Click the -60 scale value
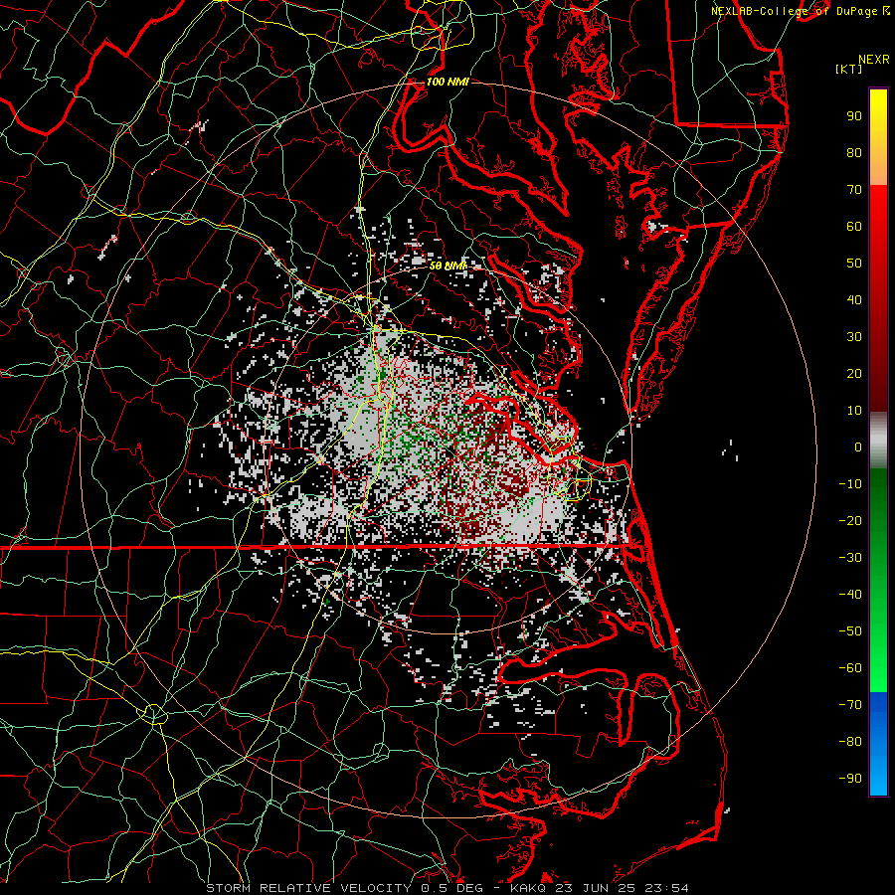Screen dimensions: 895x895 850,668
